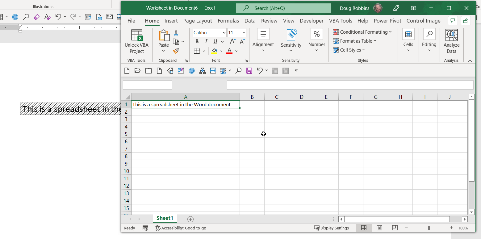Switch to Page Break Preview button

coord(395,228)
